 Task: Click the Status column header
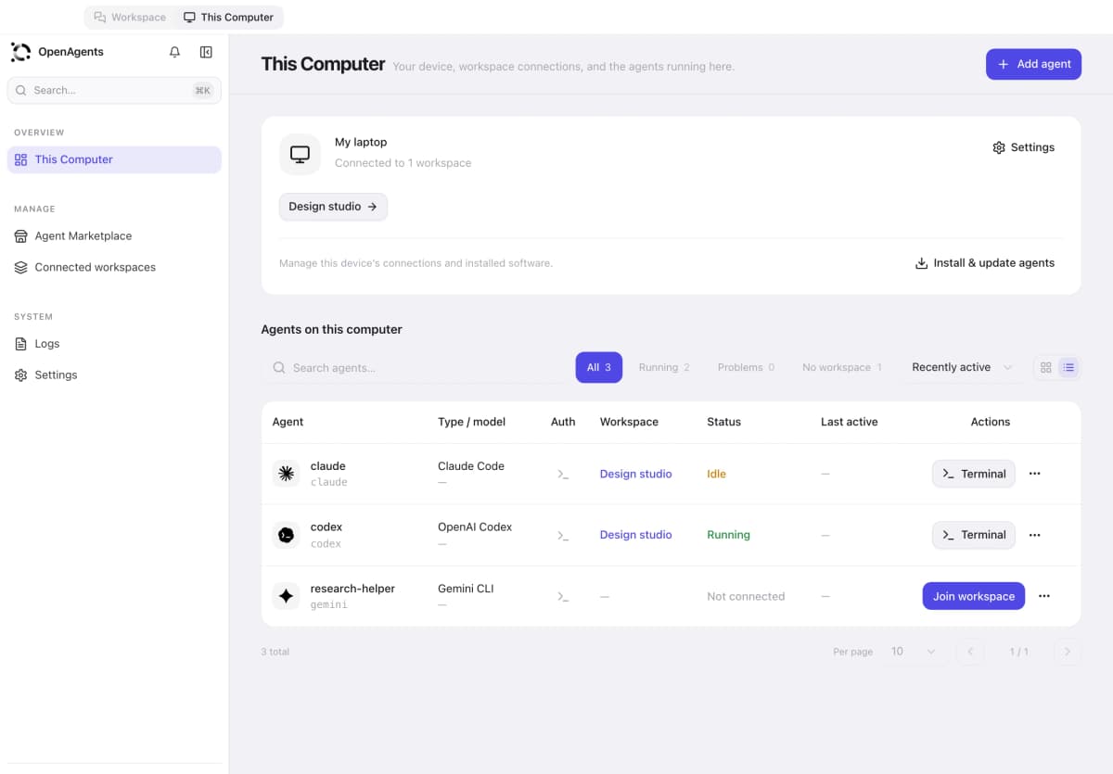click(723, 422)
